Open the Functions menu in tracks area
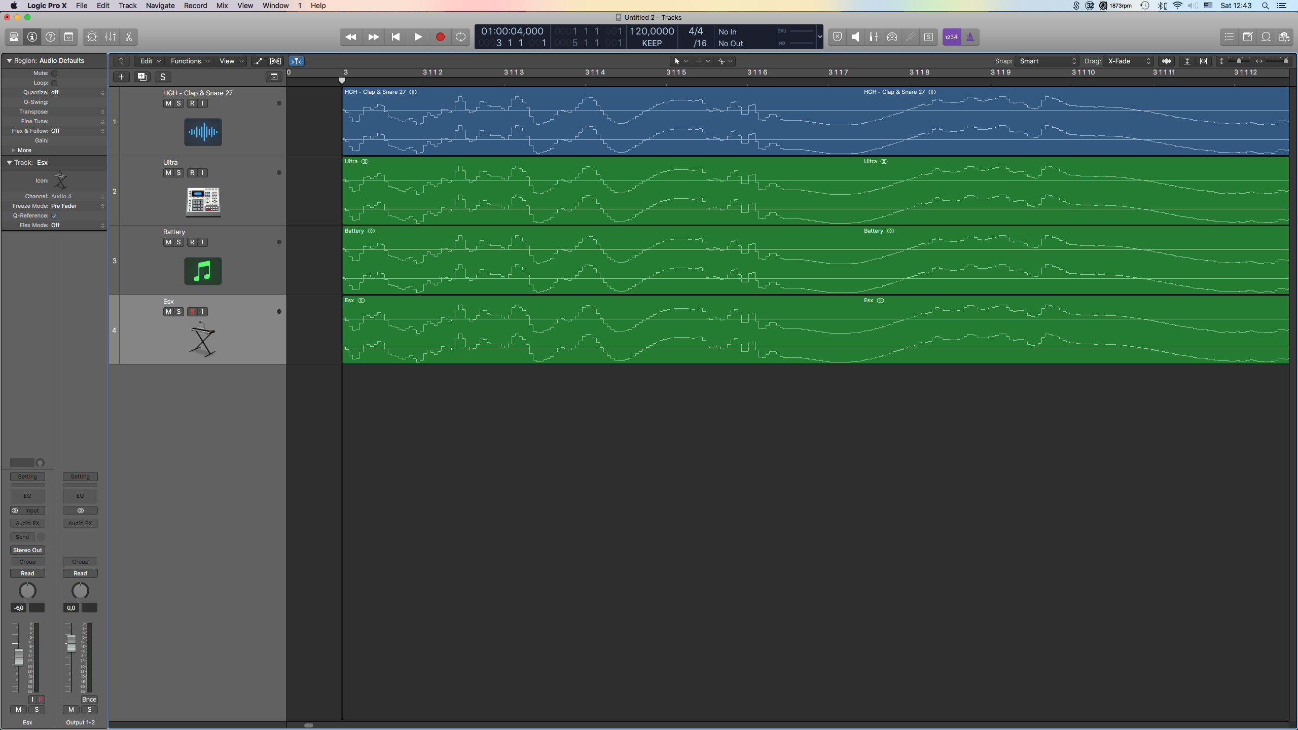This screenshot has height=730, width=1298. pos(190,61)
